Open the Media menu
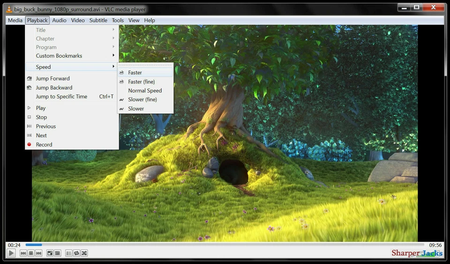Viewport: 450px width, 264px height. [15, 20]
